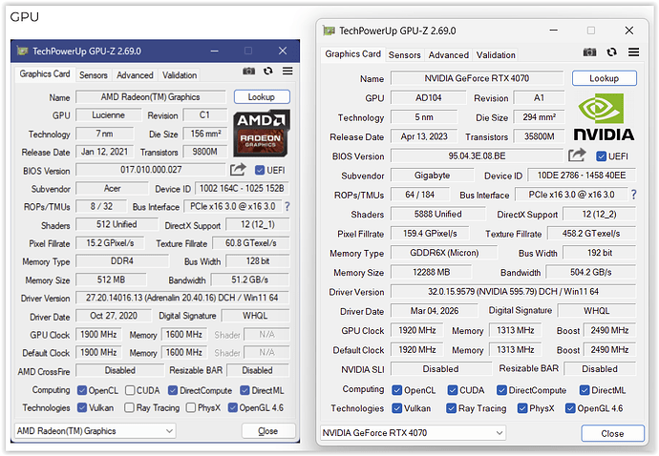Open the AMD Radeon(TM) Graphics GPU selector dropdown

pyautogui.click(x=95, y=431)
